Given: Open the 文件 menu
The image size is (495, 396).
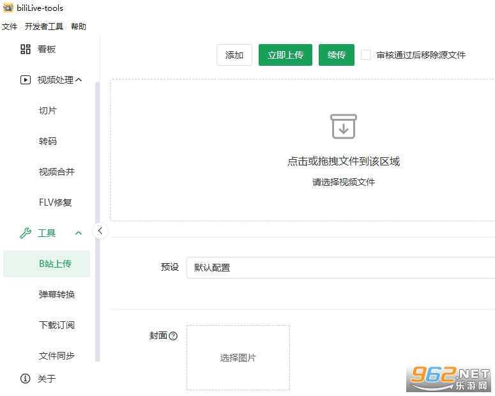Looking at the screenshot, I should pos(10,27).
